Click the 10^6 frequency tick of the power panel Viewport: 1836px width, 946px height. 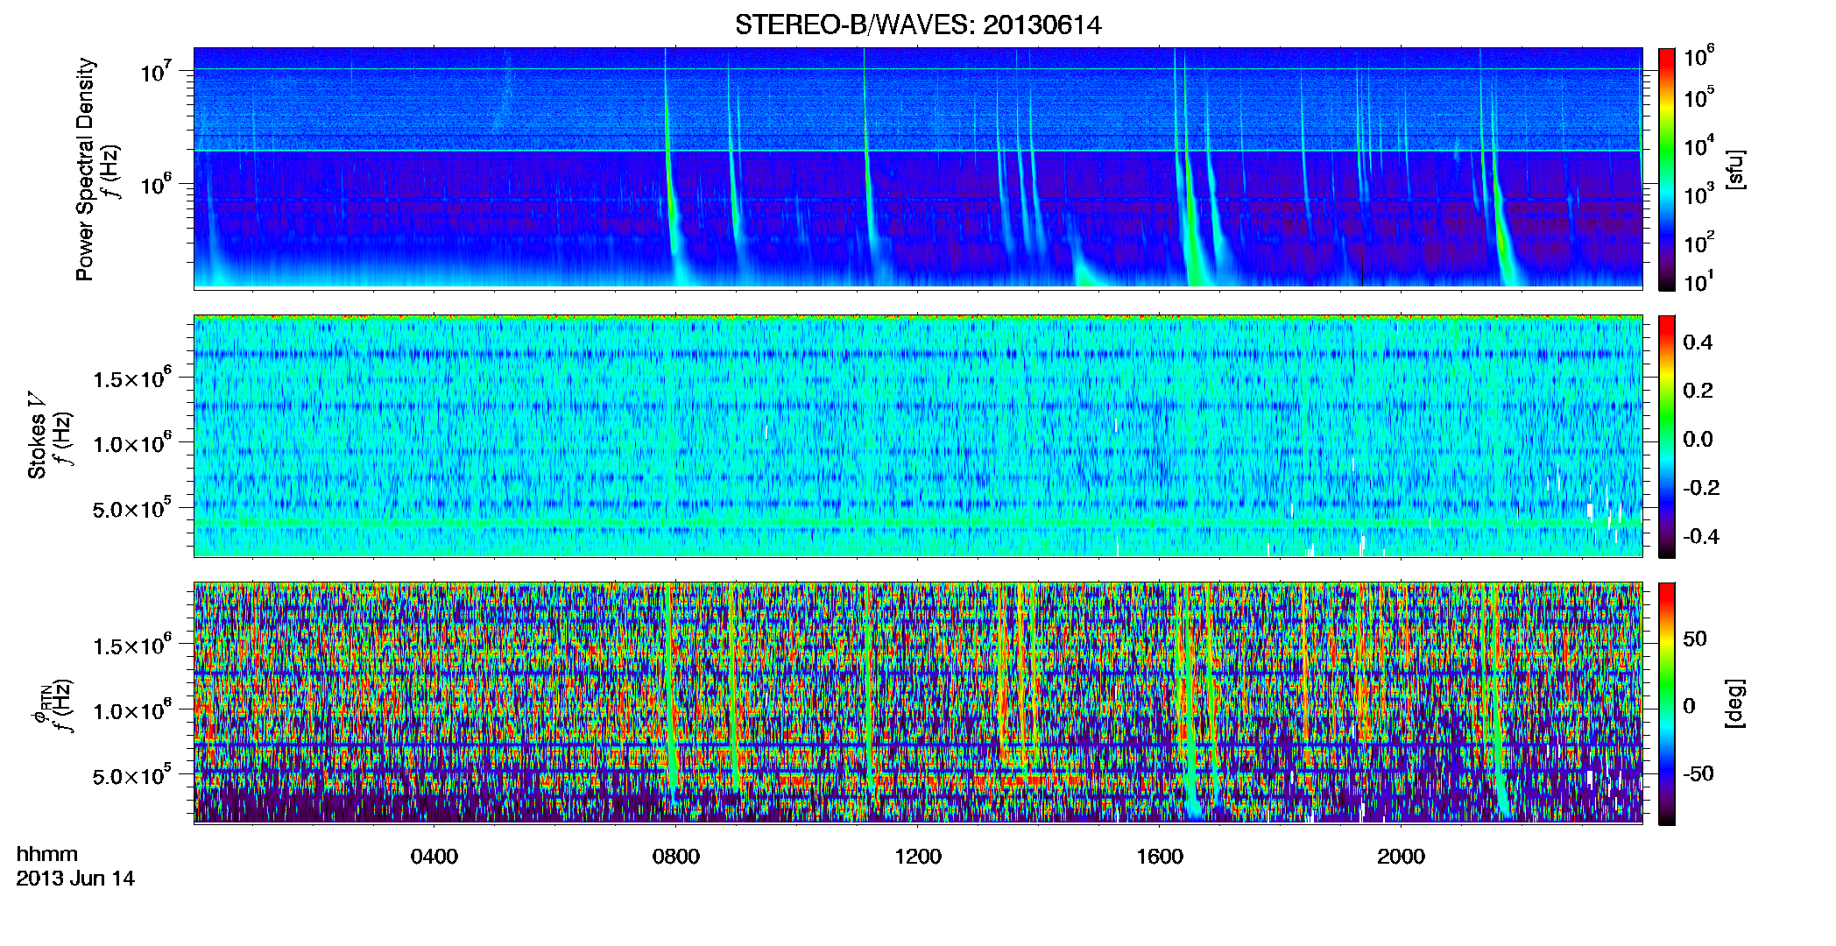pyautogui.click(x=157, y=184)
